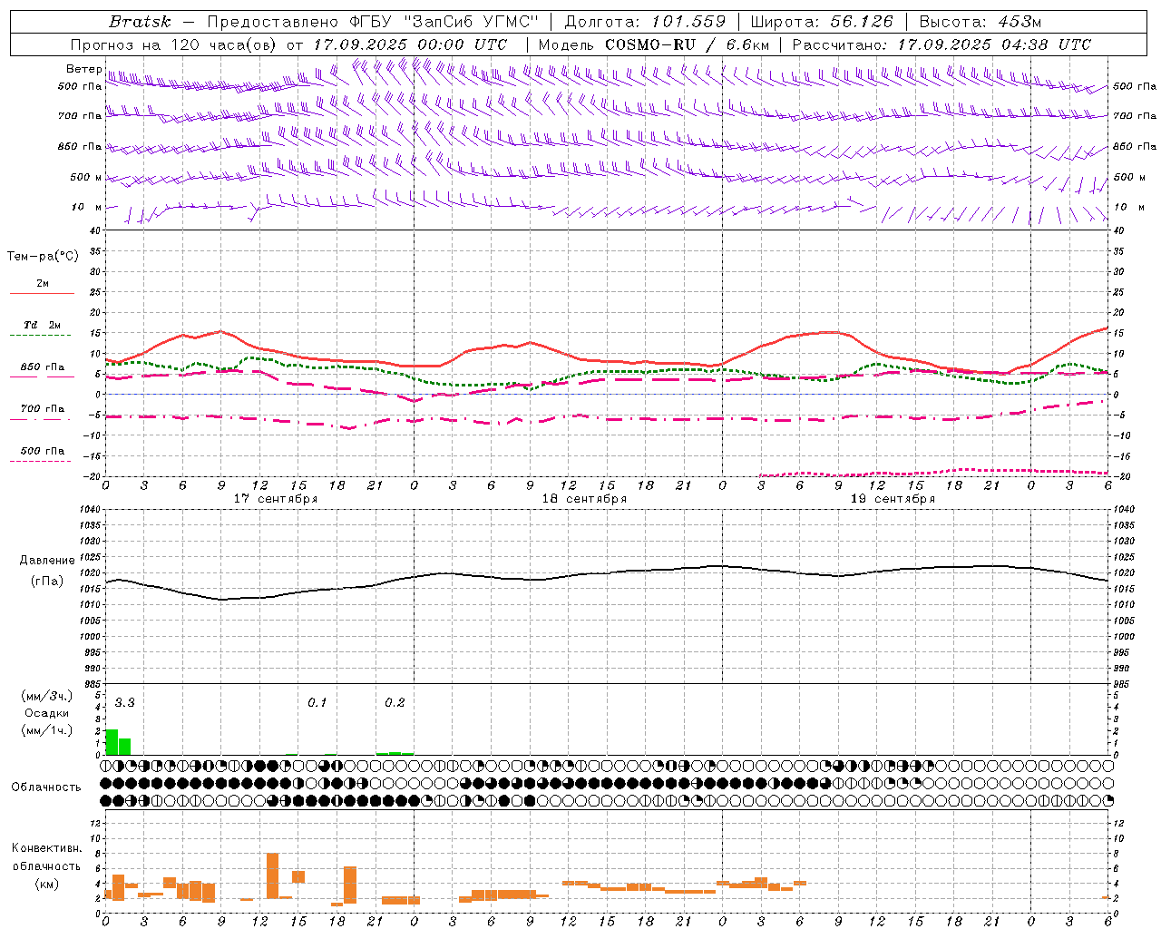Click the "Тем-ра(°C)" temperature legend title
This screenshot has width=1161, height=929.
point(43,257)
